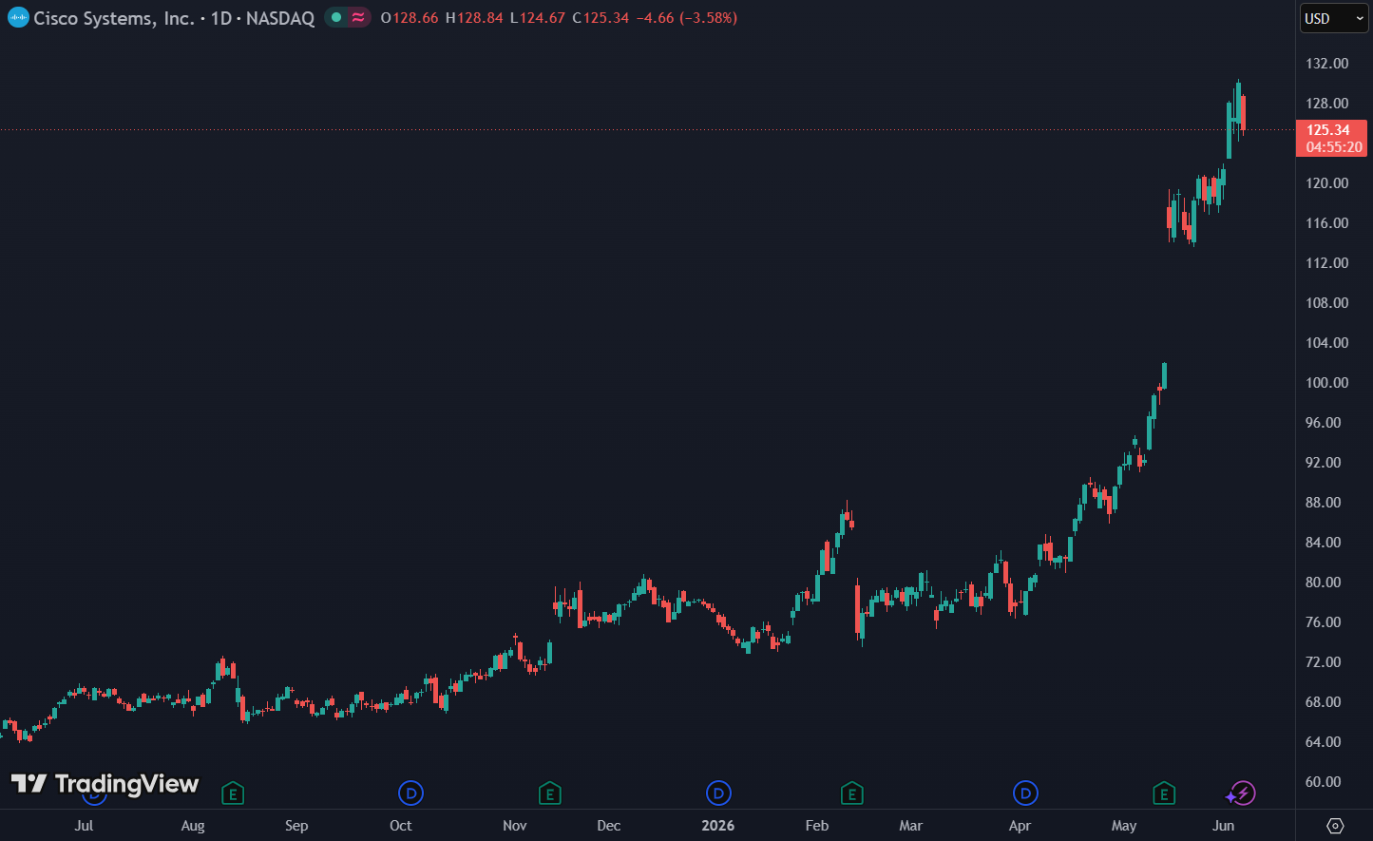The height and width of the screenshot is (841, 1373).
Task: Click the change value −4.66 (−3.58%)
Action: 686,18
